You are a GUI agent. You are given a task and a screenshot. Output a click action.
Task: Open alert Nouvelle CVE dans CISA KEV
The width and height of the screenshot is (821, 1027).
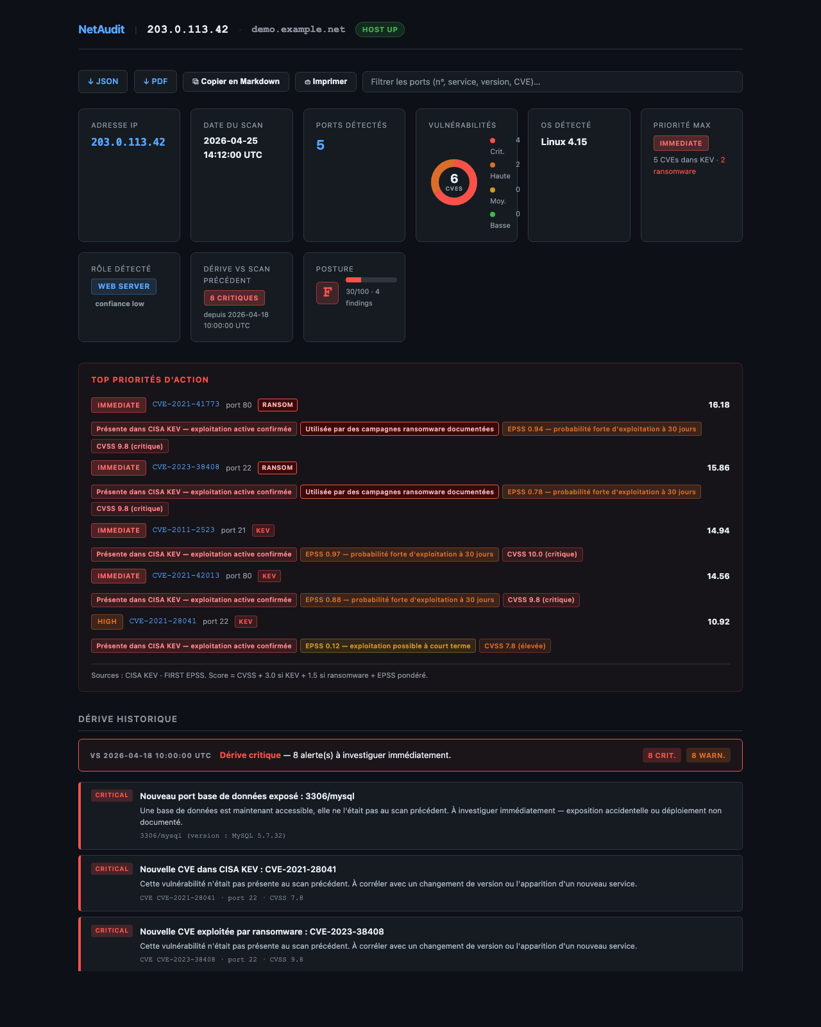point(410,883)
